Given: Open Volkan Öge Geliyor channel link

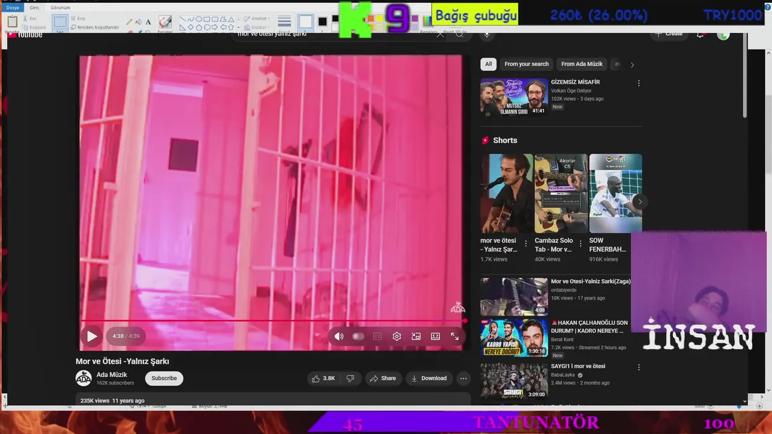Looking at the screenshot, I should tap(571, 91).
